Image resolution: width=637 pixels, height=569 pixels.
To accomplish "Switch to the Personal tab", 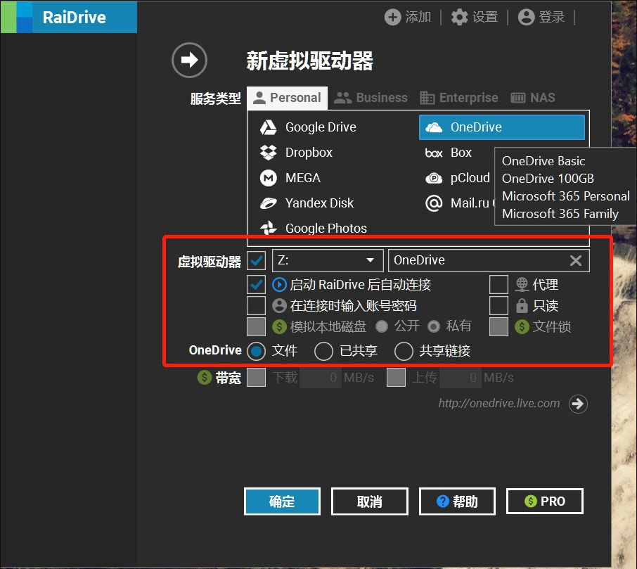I will (287, 98).
